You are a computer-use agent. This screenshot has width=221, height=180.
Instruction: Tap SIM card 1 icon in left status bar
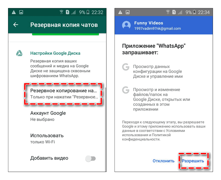[x=68, y=12]
